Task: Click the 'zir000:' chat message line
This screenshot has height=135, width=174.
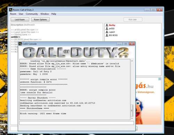Action: (16, 37)
